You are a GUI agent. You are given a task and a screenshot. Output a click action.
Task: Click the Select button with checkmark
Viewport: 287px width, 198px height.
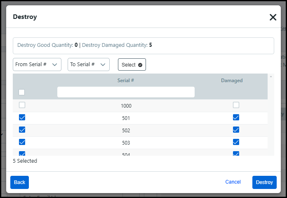click(x=132, y=65)
